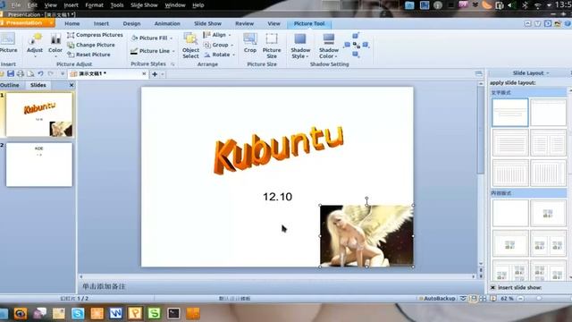Switch to the Outline panel tab
This screenshot has height=322, width=572.
[x=10, y=85]
